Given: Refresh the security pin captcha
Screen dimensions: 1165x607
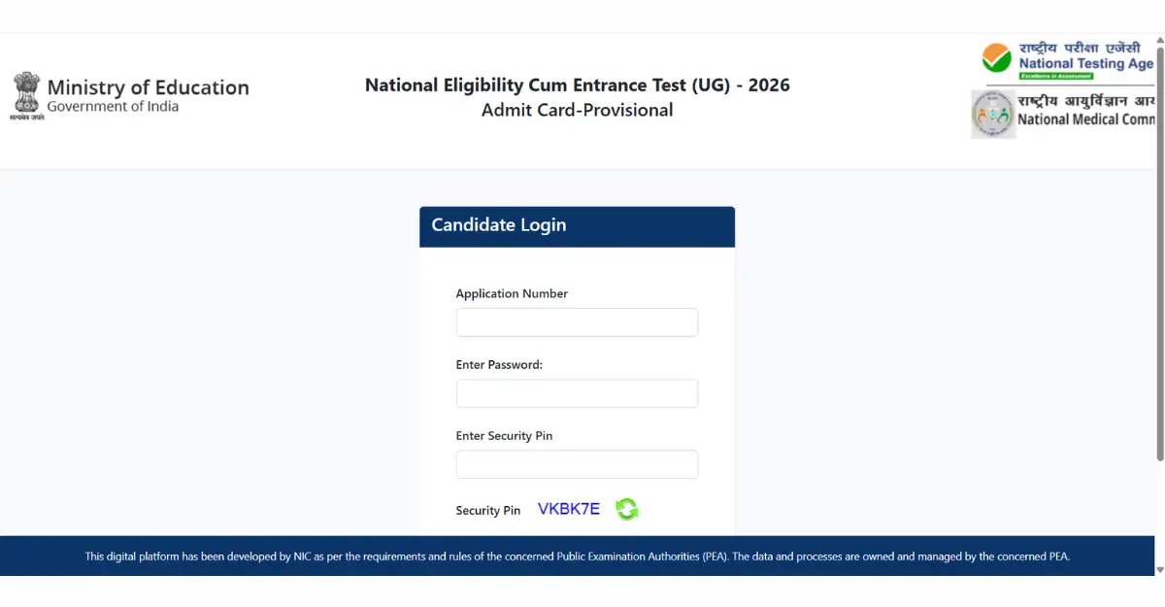Looking at the screenshot, I should click(627, 509).
